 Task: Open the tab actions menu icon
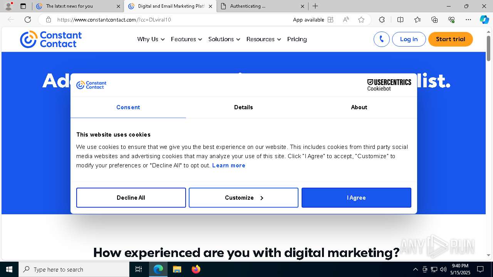[x=23, y=6]
